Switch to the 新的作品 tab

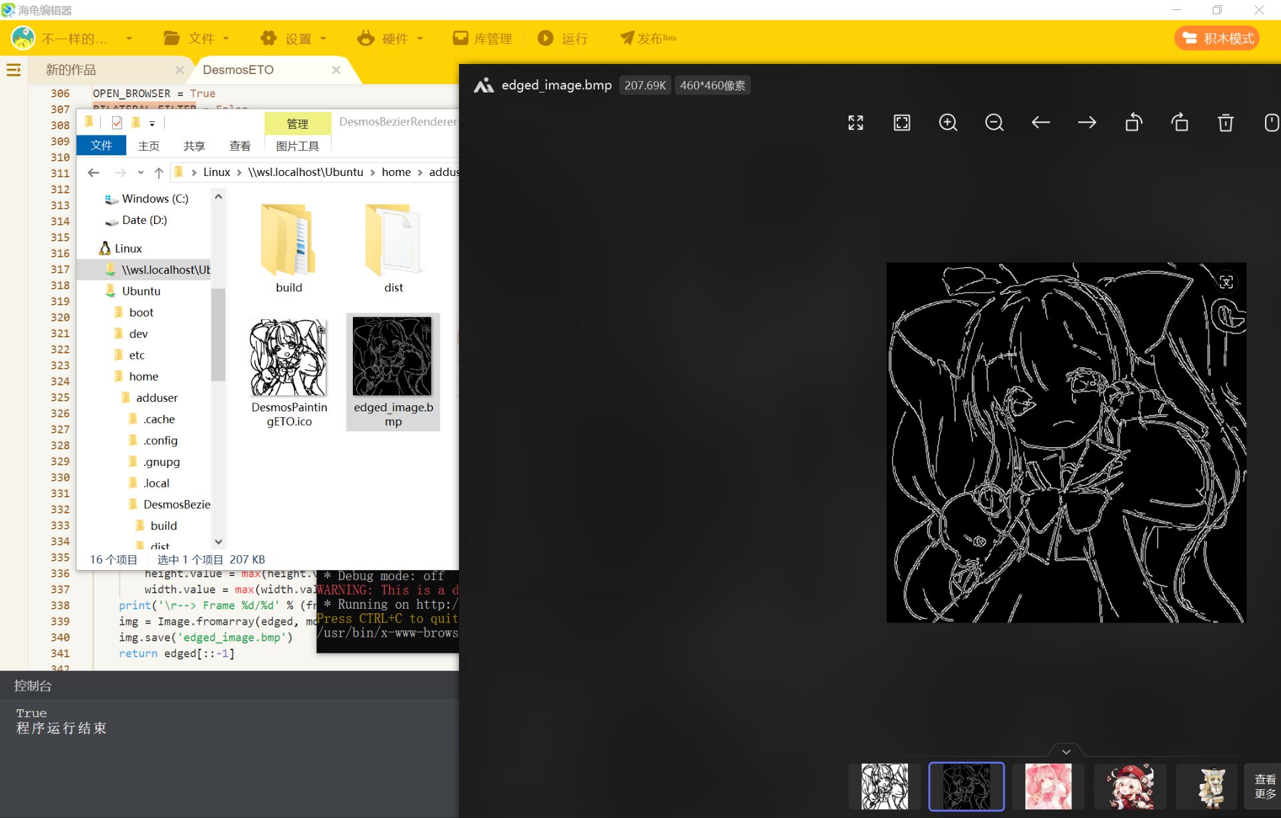[x=71, y=70]
